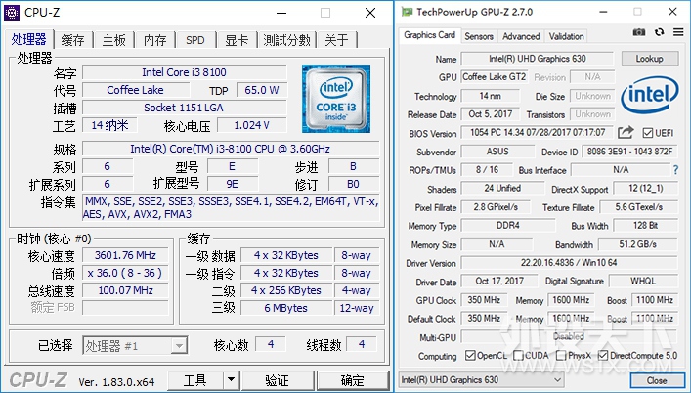Click the 1.024 V core voltage value
The height and width of the screenshot is (393, 691).
coord(251,125)
